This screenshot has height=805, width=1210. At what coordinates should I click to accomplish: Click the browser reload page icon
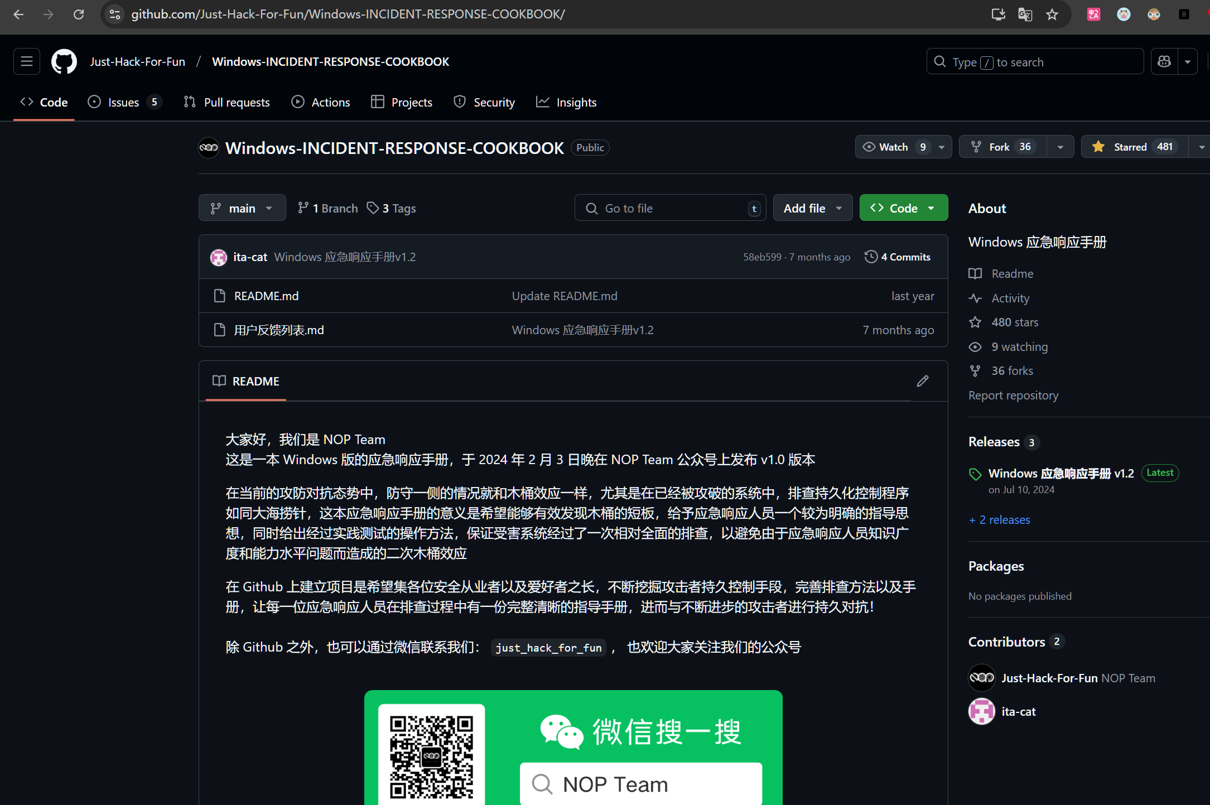(x=79, y=15)
